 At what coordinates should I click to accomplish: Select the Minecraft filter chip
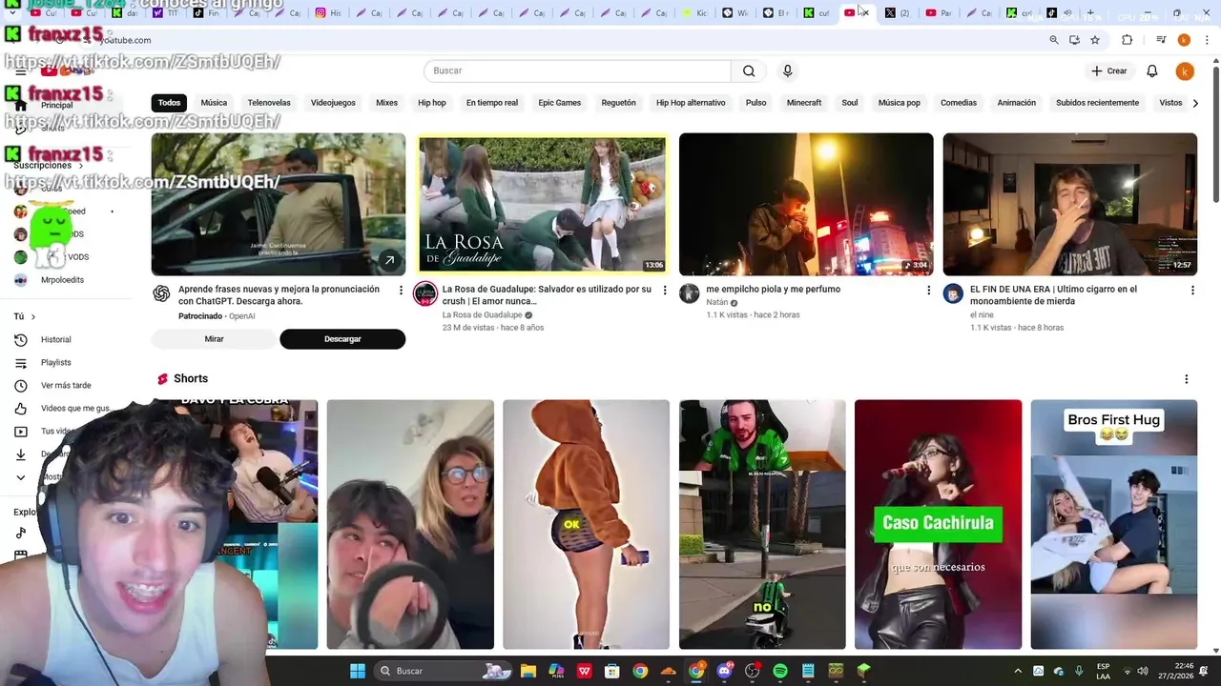point(804,103)
